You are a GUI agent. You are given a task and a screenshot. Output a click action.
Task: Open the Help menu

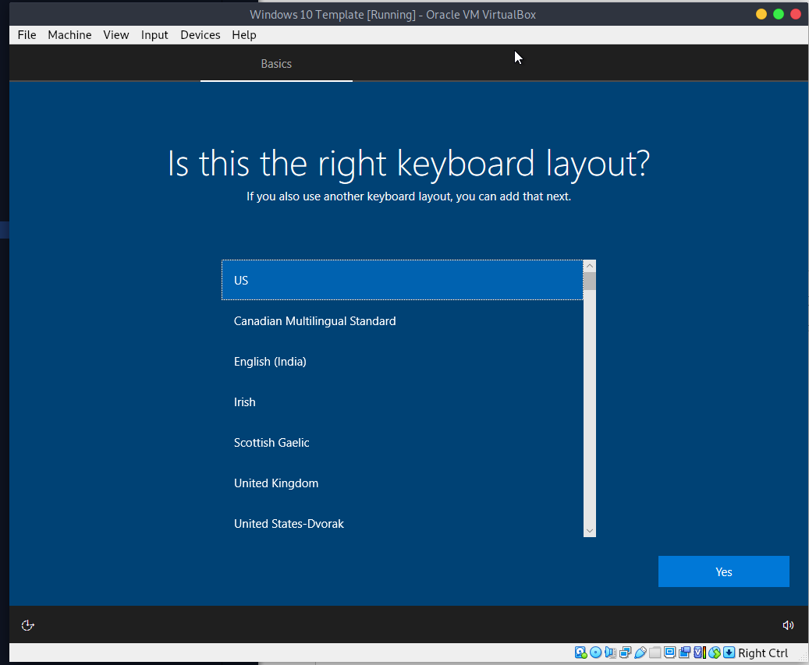(244, 34)
